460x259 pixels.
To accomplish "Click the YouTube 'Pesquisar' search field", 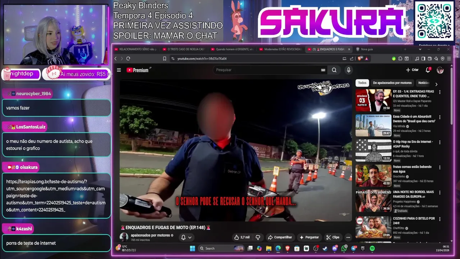I will click(268, 70).
